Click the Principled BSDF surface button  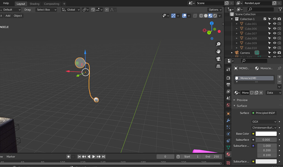[264, 113]
